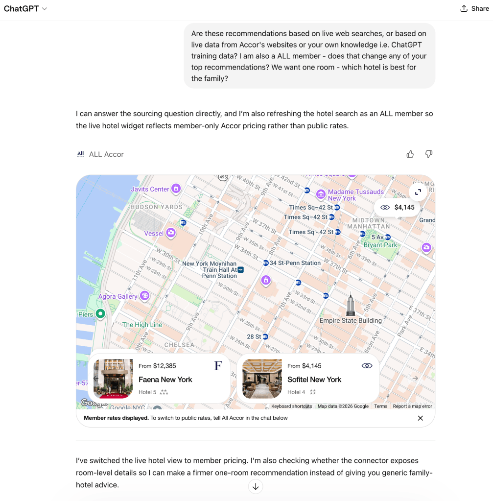The image size is (493, 501).
Task: Click the Madame Tussauds New York pin
Action: pyautogui.click(x=321, y=194)
